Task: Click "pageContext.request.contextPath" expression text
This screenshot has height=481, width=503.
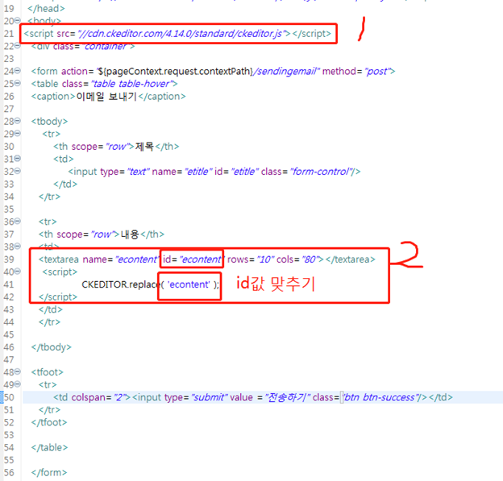Action: pos(177,71)
